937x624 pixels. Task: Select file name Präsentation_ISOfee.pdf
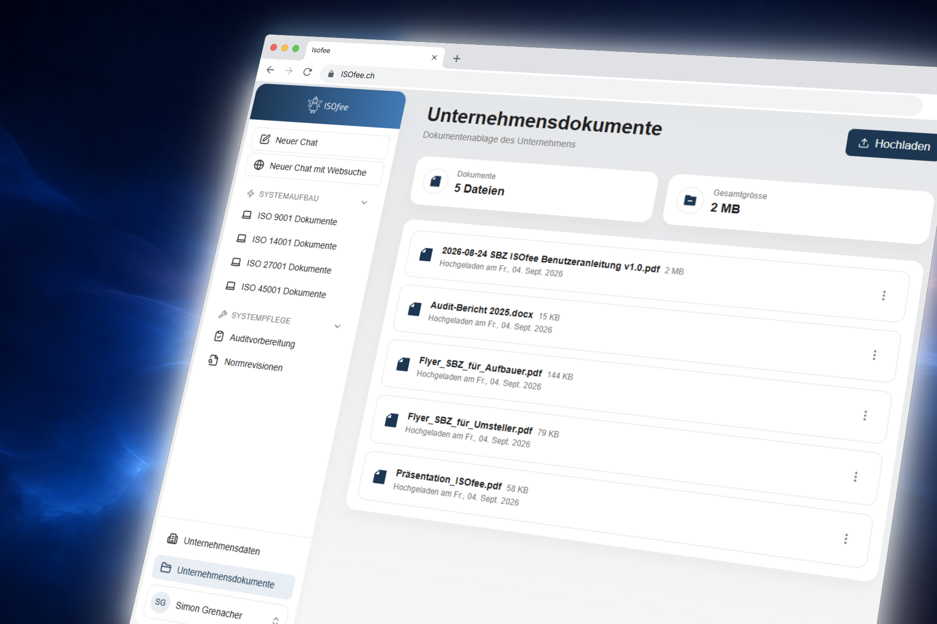pos(448,479)
